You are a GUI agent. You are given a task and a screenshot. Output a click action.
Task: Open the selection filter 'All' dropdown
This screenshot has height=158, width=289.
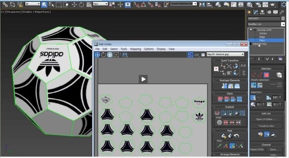click(33, 4)
